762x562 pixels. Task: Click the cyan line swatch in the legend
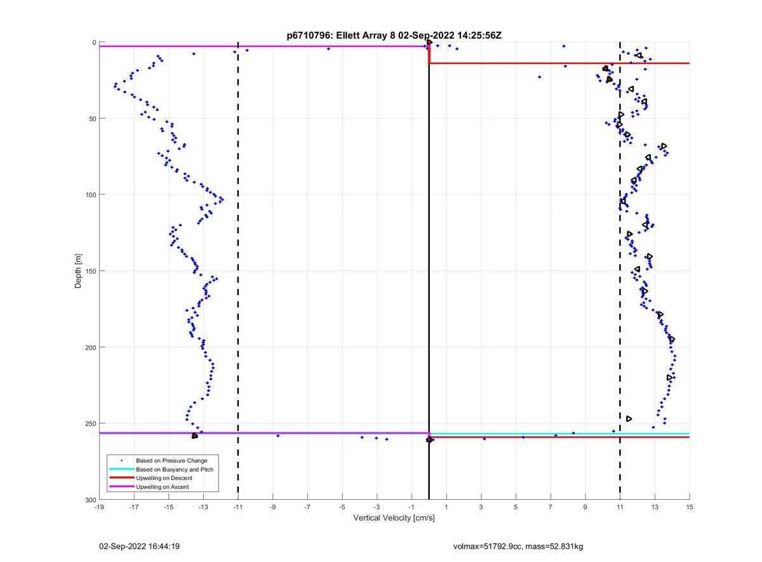tap(121, 469)
